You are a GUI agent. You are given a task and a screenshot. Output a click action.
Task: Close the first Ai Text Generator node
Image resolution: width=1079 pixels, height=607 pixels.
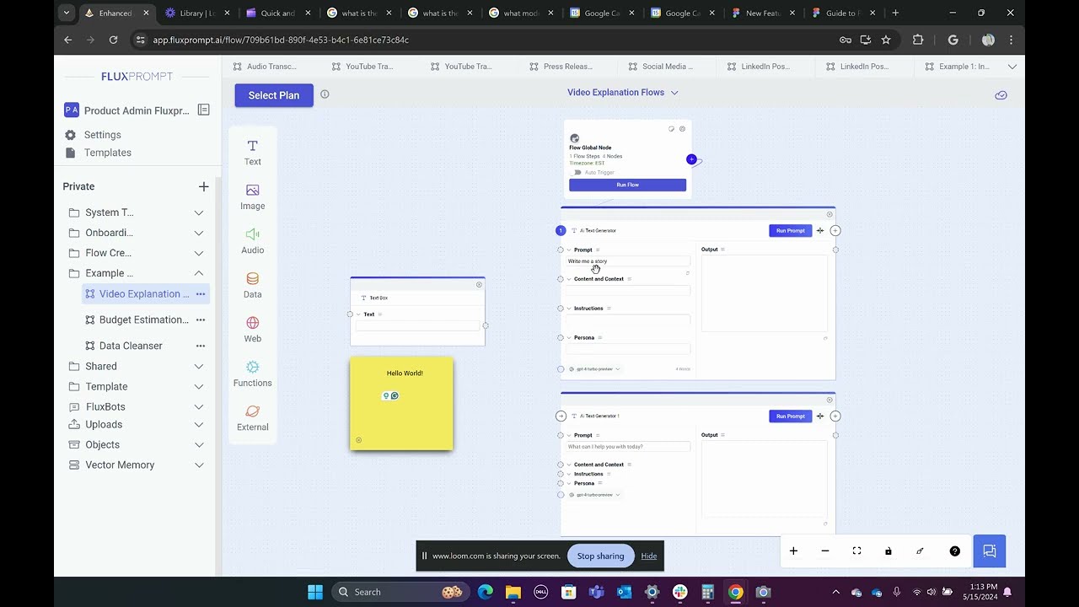(x=829, y=214)
